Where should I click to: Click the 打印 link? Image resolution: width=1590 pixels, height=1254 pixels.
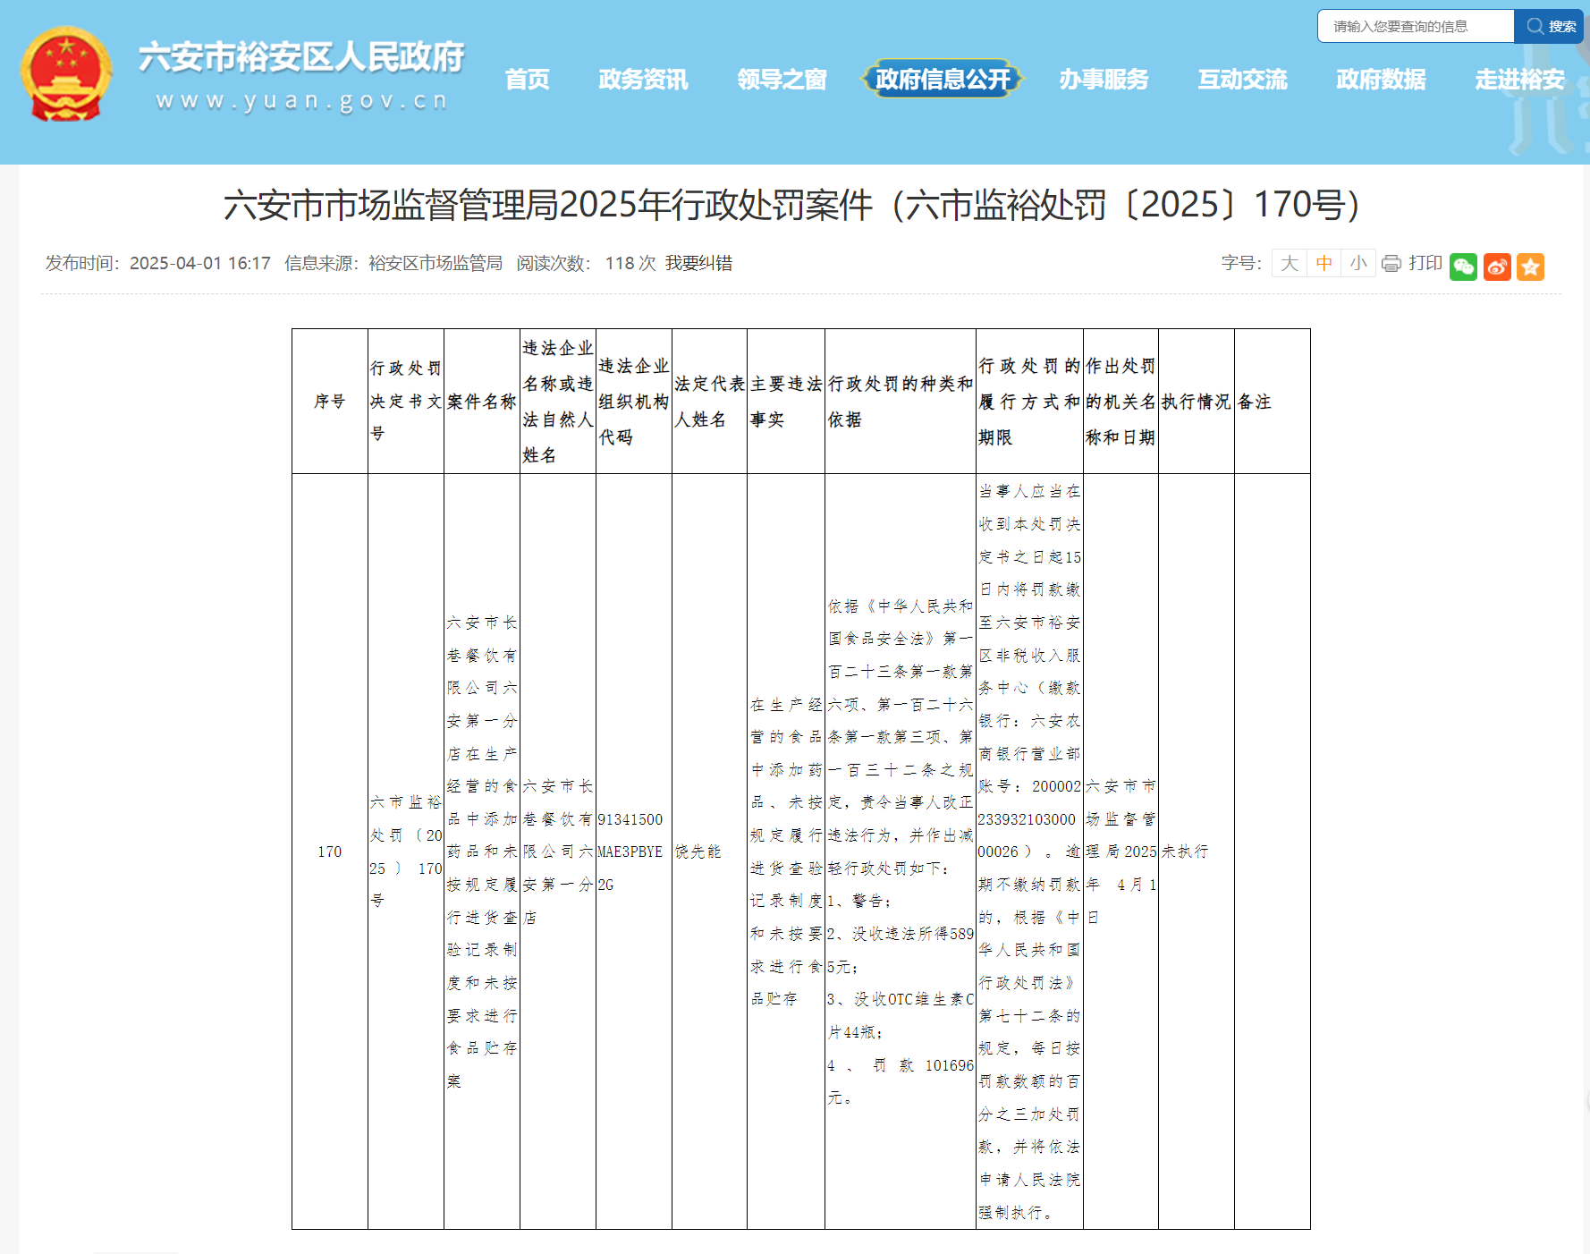coord(1425,263)
